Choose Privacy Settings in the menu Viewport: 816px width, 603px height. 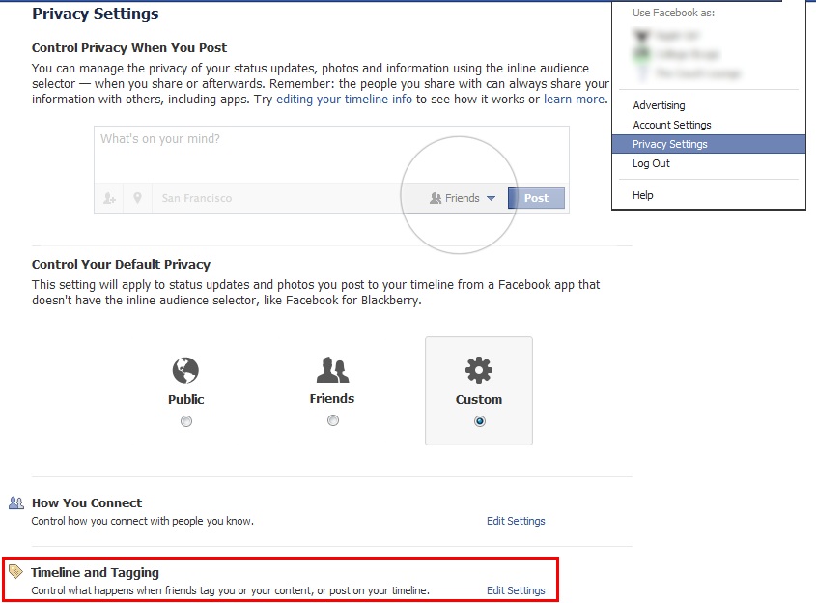[x=708, y=144]
